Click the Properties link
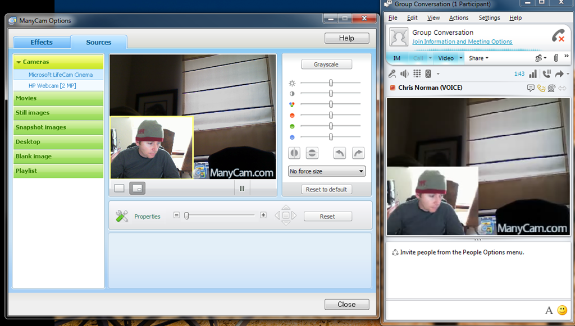Viewport: 575px width, 326px height. [147, 217]
